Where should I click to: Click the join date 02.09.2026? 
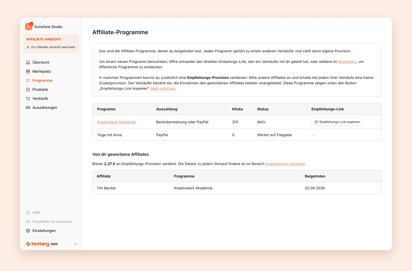coord(315,188)
